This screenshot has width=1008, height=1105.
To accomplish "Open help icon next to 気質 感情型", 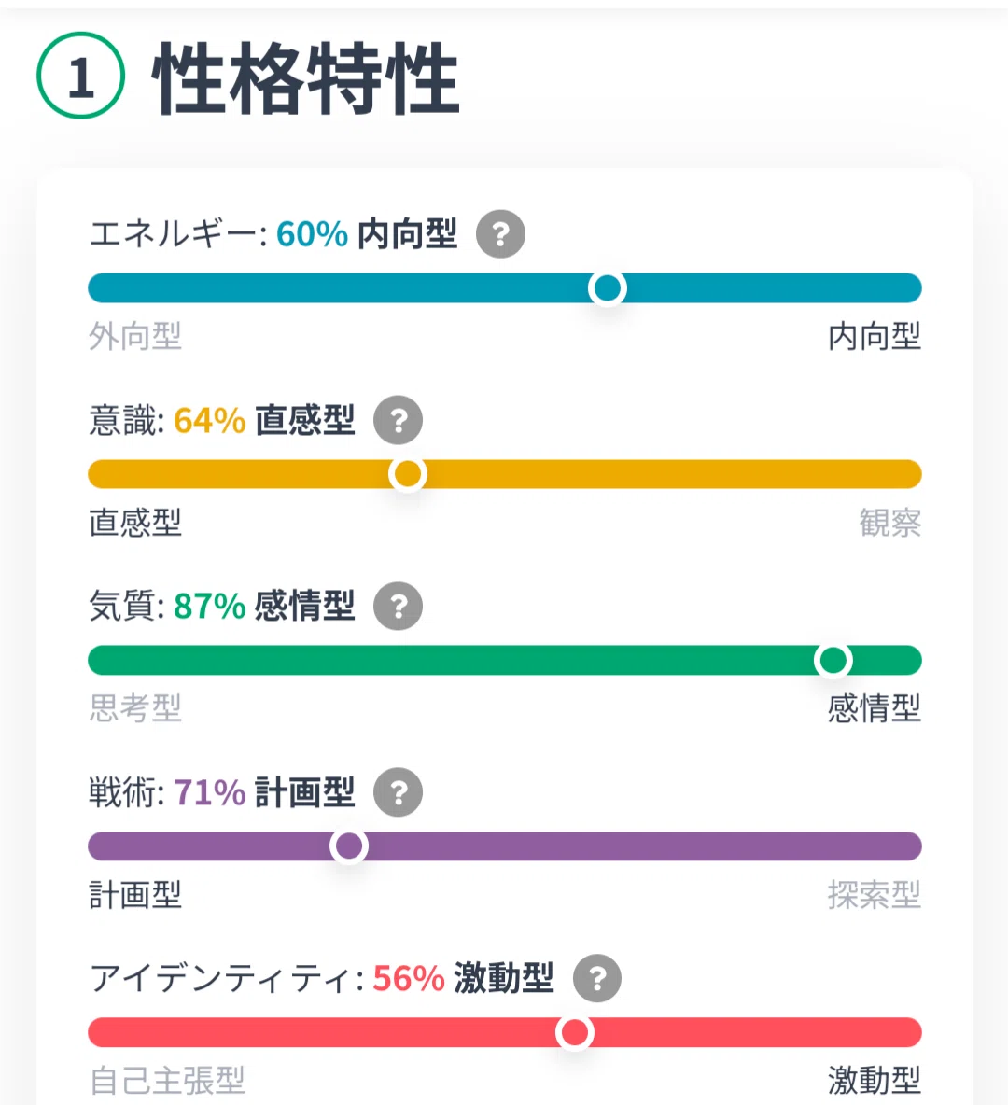I will coord(399,606).
